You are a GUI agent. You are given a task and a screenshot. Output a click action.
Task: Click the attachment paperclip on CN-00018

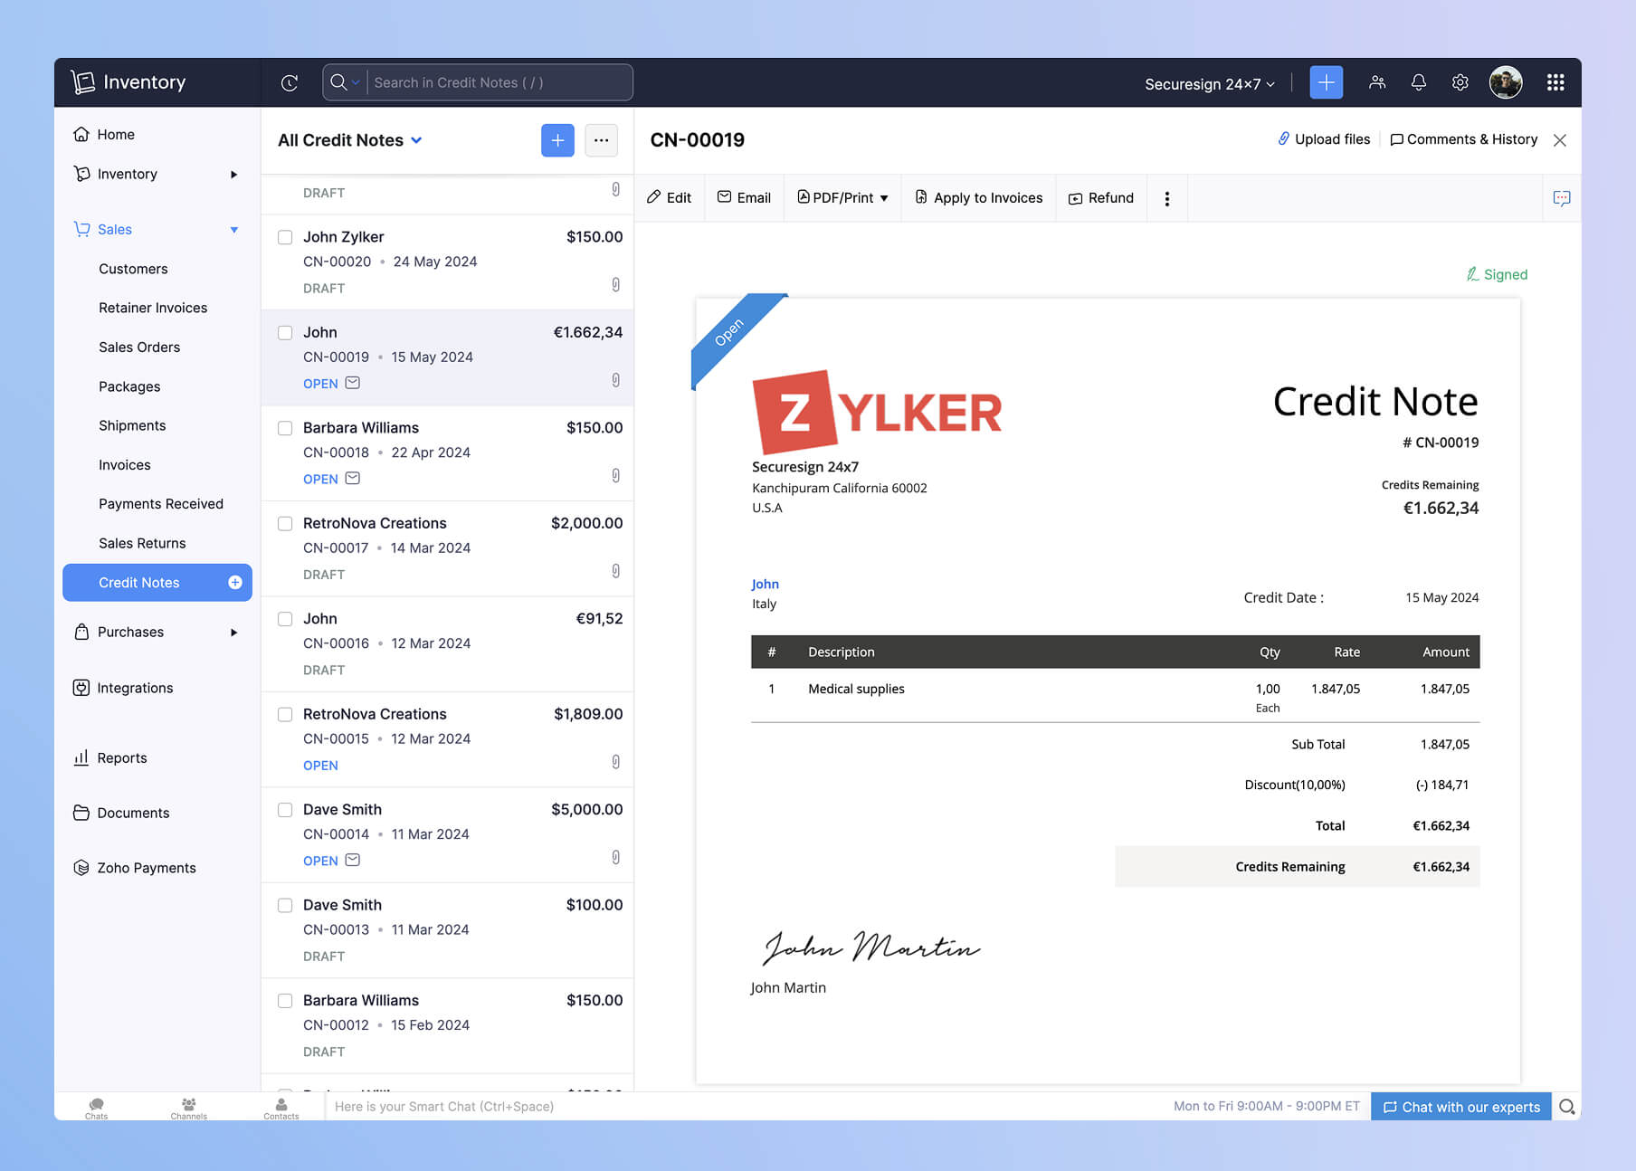click(x=615, y=475)
